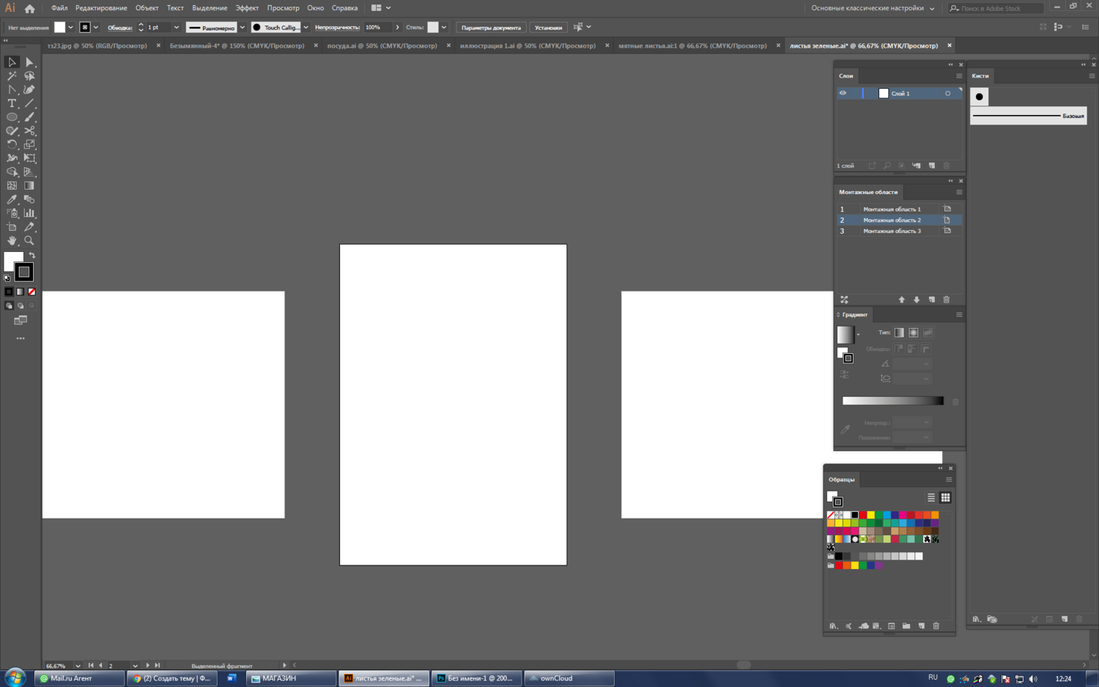The height and width of the screenshot is (687, 1099).
Task: Click the Paintbrush tool
Action: point(29,117)
